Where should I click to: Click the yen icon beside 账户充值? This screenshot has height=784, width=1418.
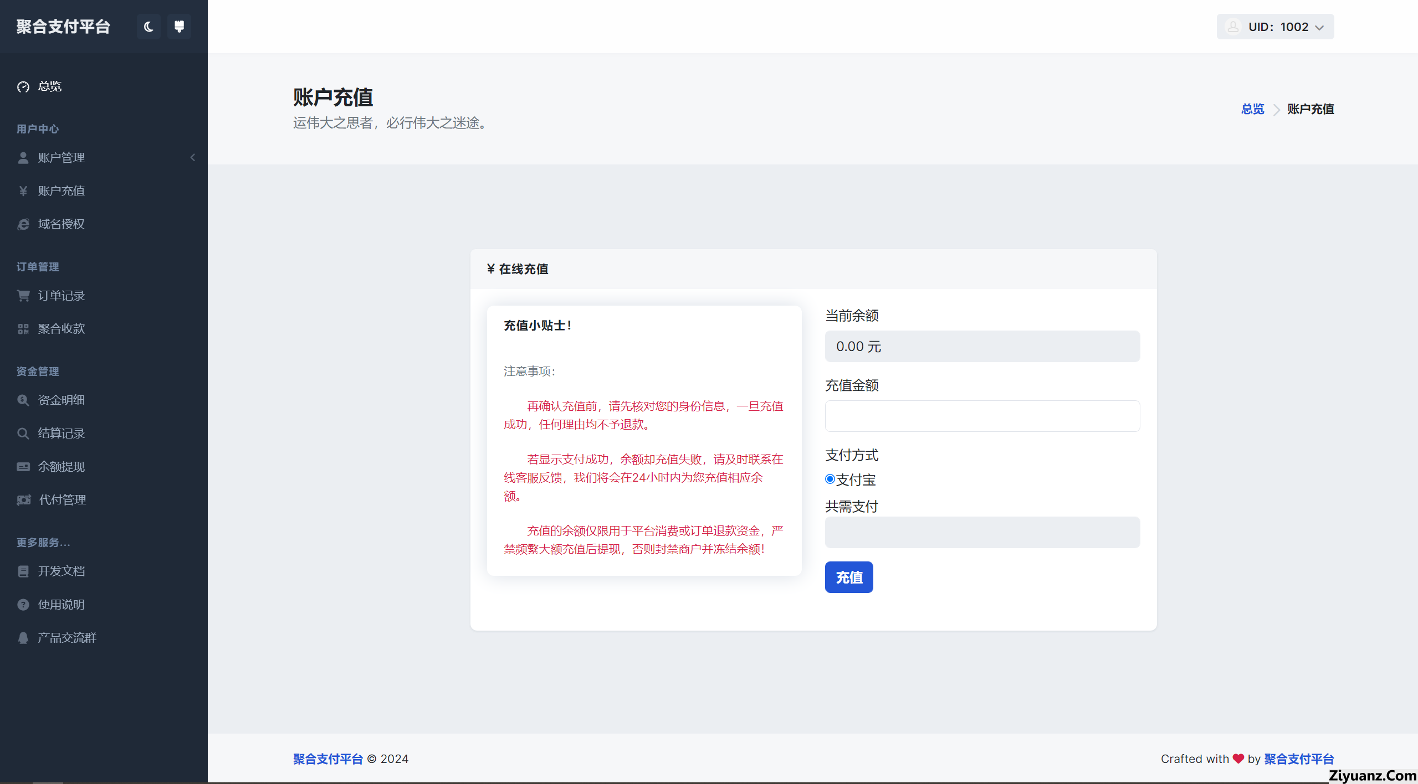coord(23,191)
